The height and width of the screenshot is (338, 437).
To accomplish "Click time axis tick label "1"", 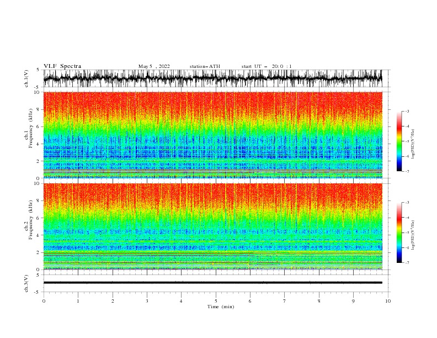I will click(78, 301).
